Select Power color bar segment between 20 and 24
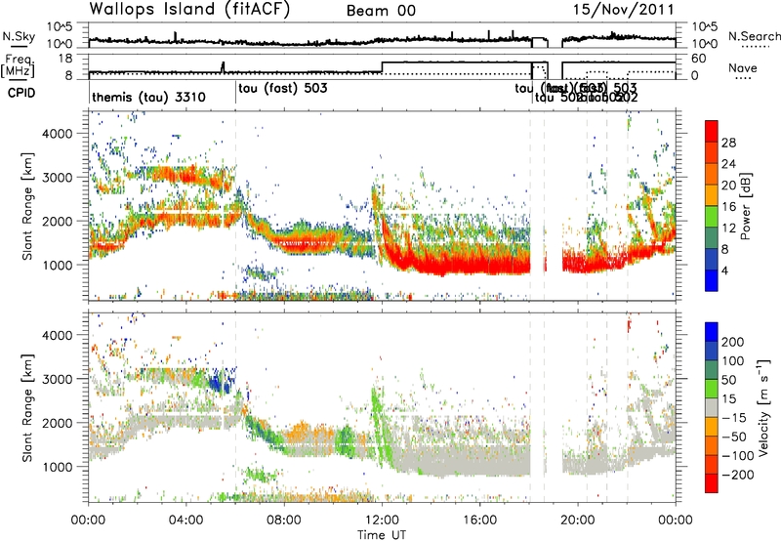This screenshot has width=781, height=541. click(712, 174)
